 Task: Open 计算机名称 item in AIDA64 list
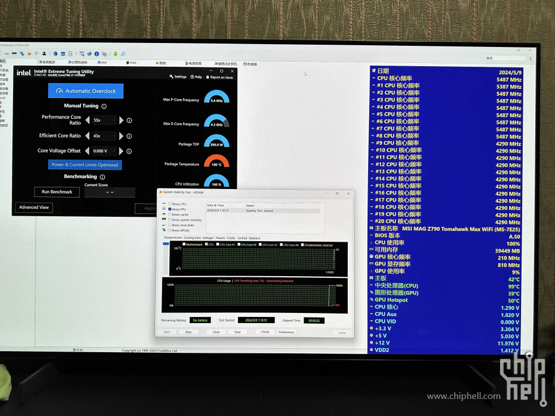(78, 62)
